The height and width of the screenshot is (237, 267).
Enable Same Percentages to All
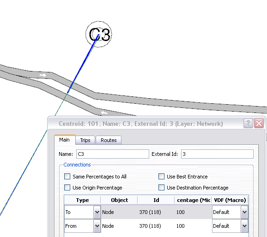pos(67,177)
